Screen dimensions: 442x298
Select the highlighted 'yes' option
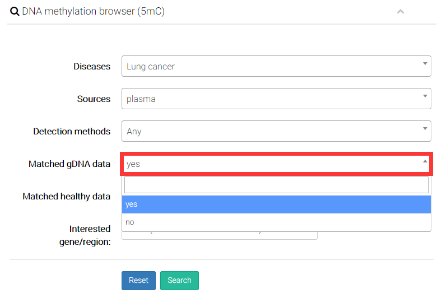276,204
